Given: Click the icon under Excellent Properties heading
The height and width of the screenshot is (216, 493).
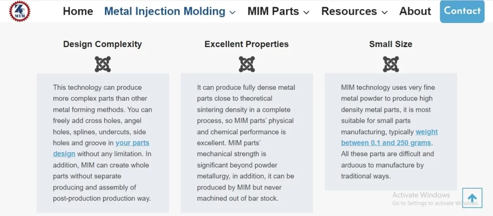Looking at the screenshot, I should tap(246, 64).
